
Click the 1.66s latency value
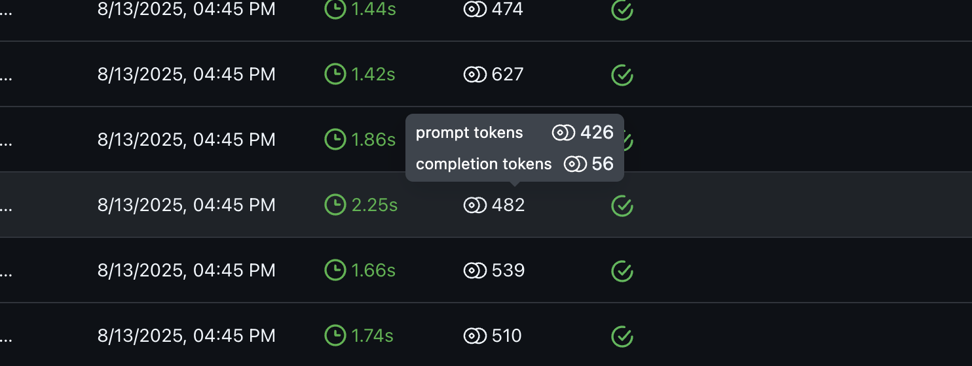[373, 271]
